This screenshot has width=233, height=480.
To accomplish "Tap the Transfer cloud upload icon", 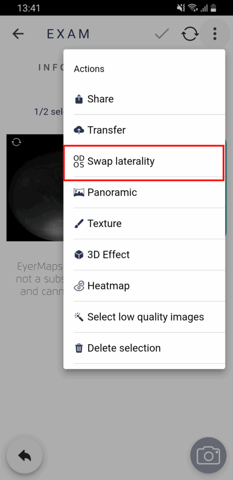I will pos(79,130).
